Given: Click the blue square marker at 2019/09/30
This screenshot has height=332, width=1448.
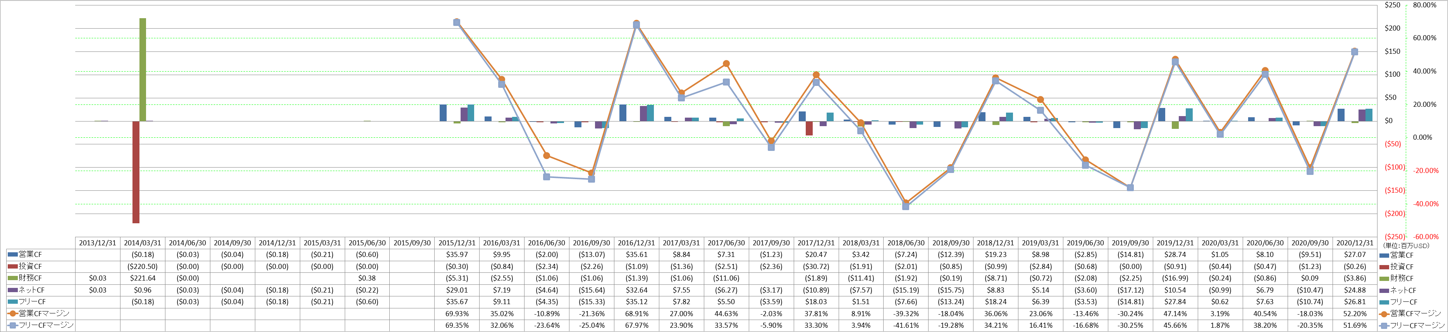Looking at the screenshot, I should (x=1130, y=188).
